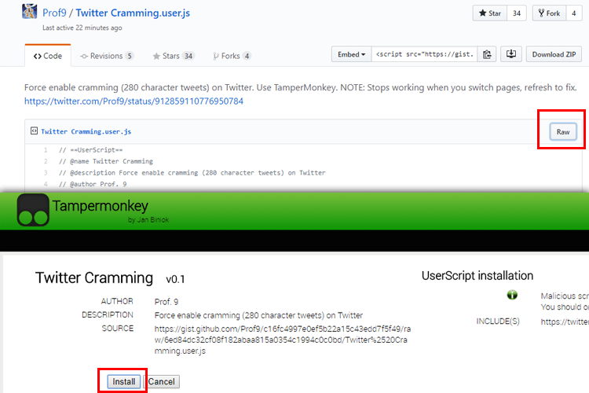View the stargazers count 34 beside Star
The height and width of the screenshot is (393, 589).
[517, 13]
